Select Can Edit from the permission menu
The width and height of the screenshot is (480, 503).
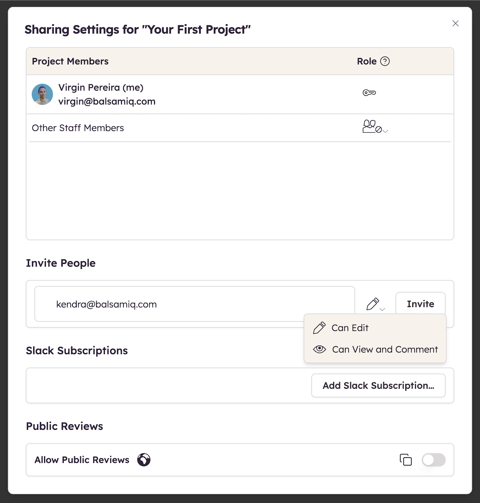click(x=350, y=327)
